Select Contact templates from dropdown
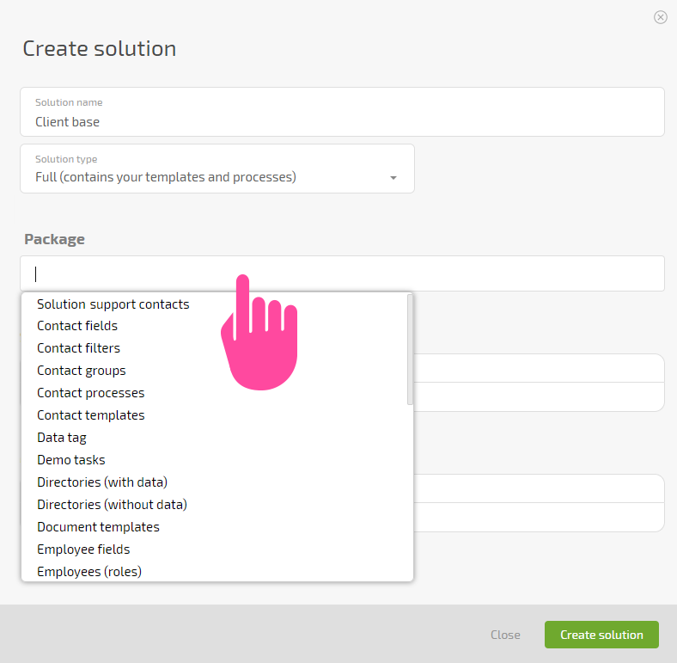 pos(91,415)
